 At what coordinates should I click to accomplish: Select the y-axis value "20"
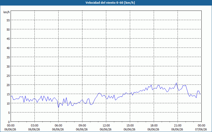(8, 85)
